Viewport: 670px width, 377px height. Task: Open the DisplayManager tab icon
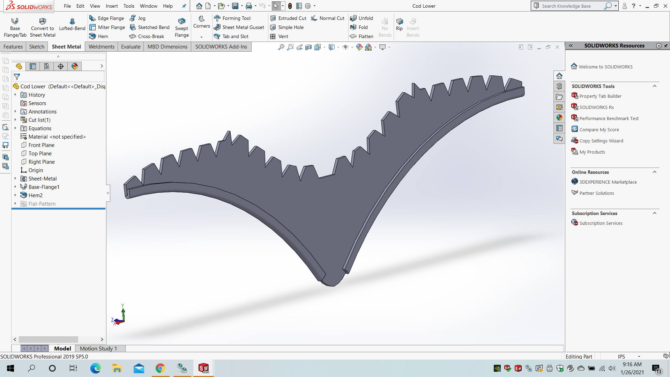(75, 66)
